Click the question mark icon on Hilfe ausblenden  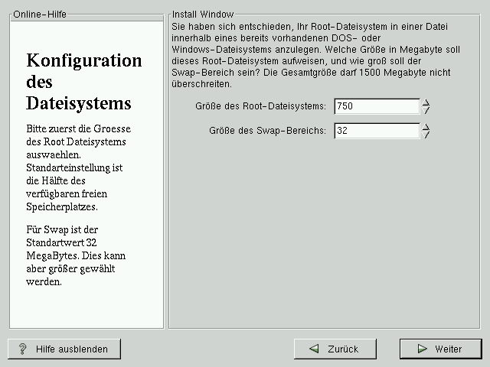tap(22, 349)
